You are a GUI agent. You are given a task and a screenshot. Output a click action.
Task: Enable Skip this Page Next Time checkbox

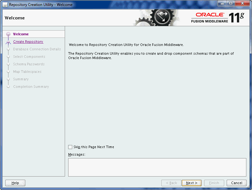click(x=70, y=147)
